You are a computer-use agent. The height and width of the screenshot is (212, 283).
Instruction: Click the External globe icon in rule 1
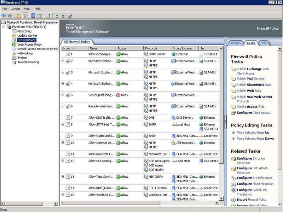[173, 54]
